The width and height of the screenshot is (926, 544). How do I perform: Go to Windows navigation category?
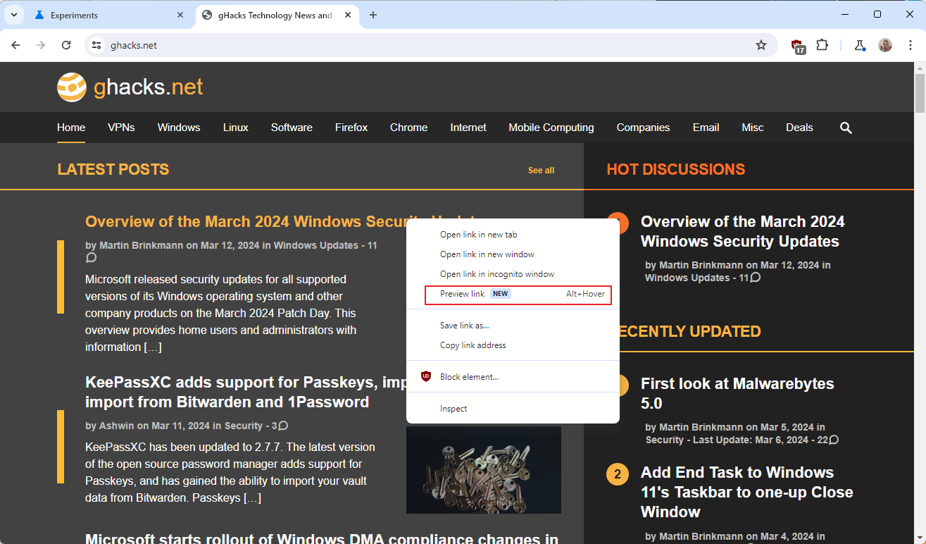179,128
